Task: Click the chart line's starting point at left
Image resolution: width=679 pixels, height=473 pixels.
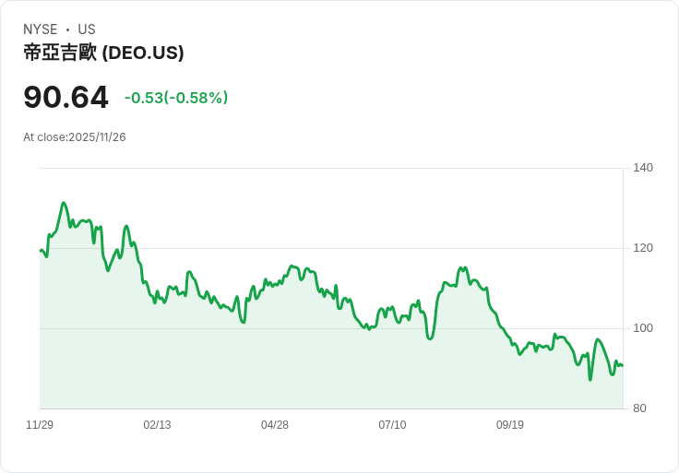Action: [41, 251]
